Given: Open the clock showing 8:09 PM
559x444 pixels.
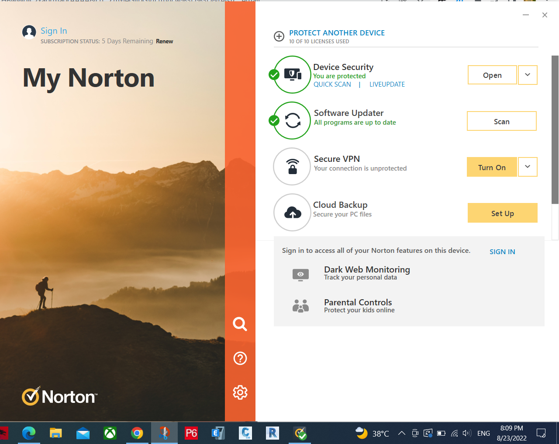Looking at the screenshot, I should (511, 433).
